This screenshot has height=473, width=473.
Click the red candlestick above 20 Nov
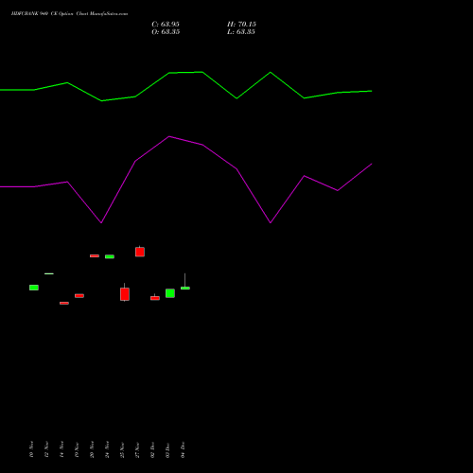click(x=95, y=256)
